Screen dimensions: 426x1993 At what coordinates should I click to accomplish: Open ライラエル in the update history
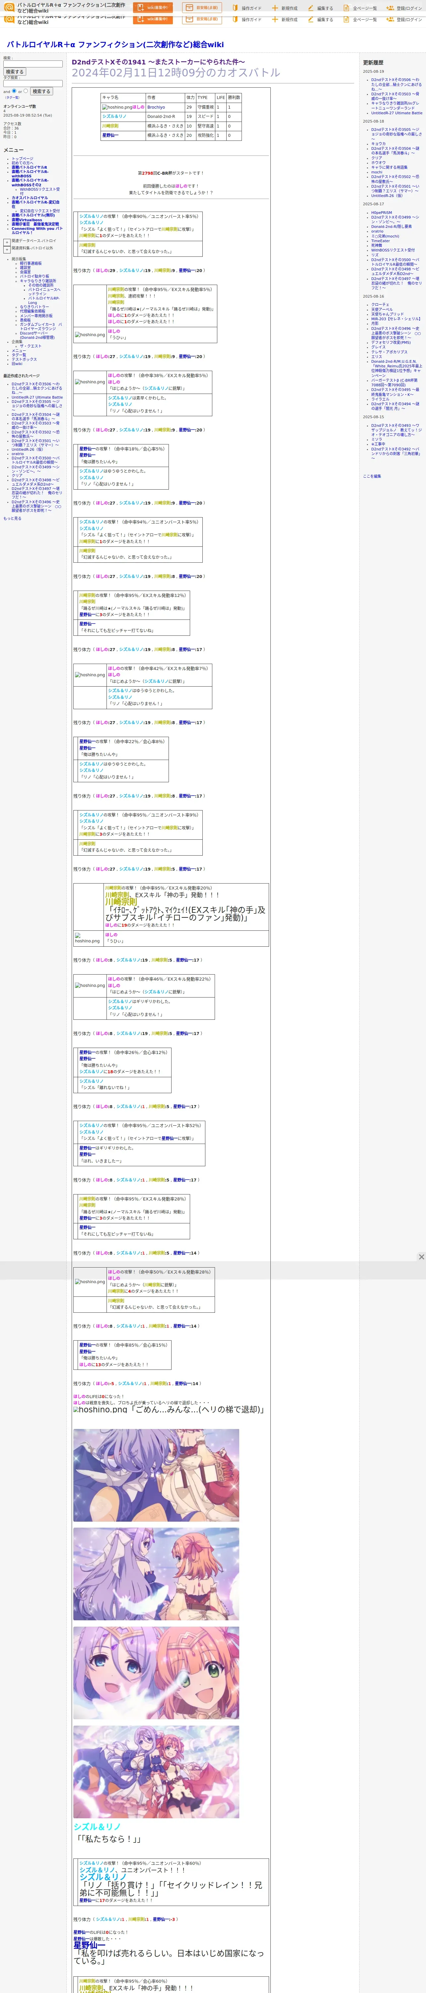click(381, 399)
